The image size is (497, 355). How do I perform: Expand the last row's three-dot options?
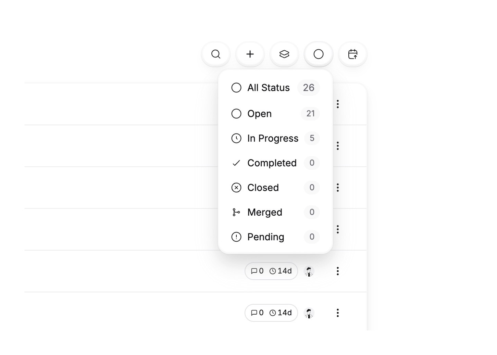[338, 313]
